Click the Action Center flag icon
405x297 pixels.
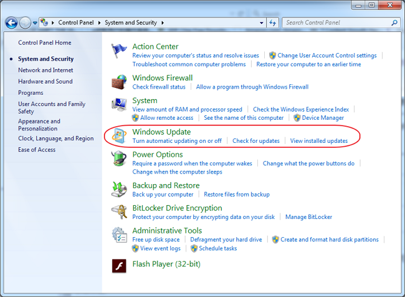[119, 51]
